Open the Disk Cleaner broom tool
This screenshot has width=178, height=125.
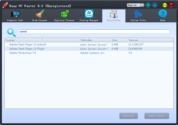click(x=40, y=16)
